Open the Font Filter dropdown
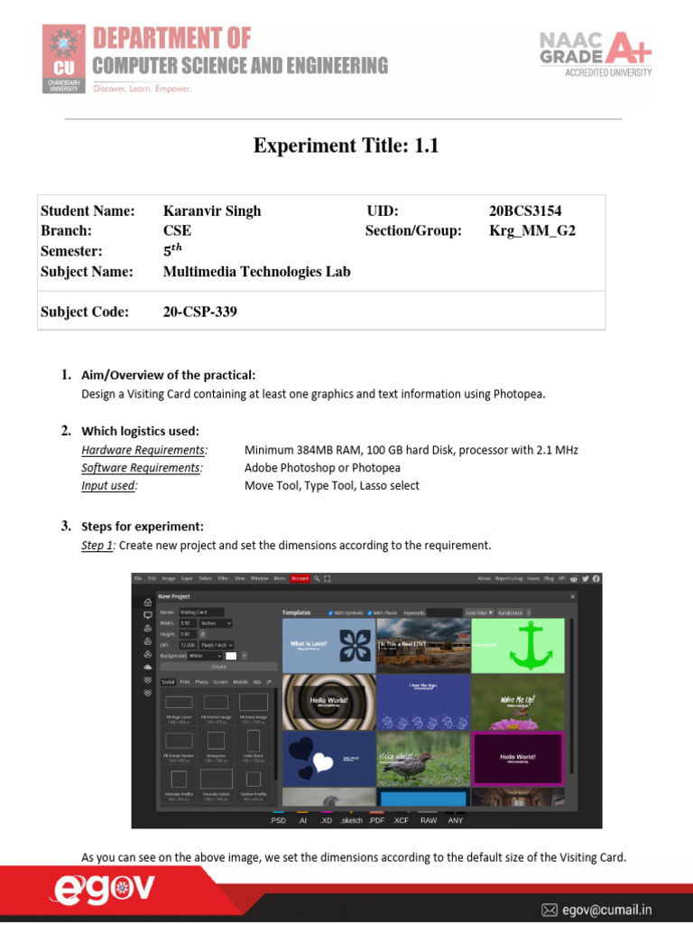 coord(479,613)
